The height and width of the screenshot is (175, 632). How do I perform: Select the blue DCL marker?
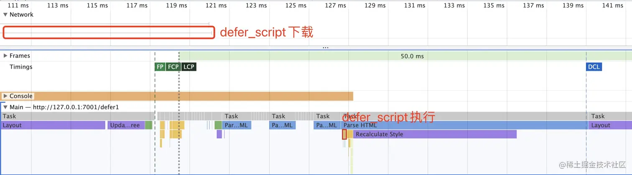pyautogui.click(x=594, y=67)
